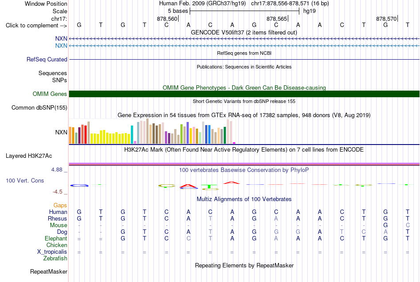Click the Repeating Elements by RepeatMasker title

click(x=244, y=265)
